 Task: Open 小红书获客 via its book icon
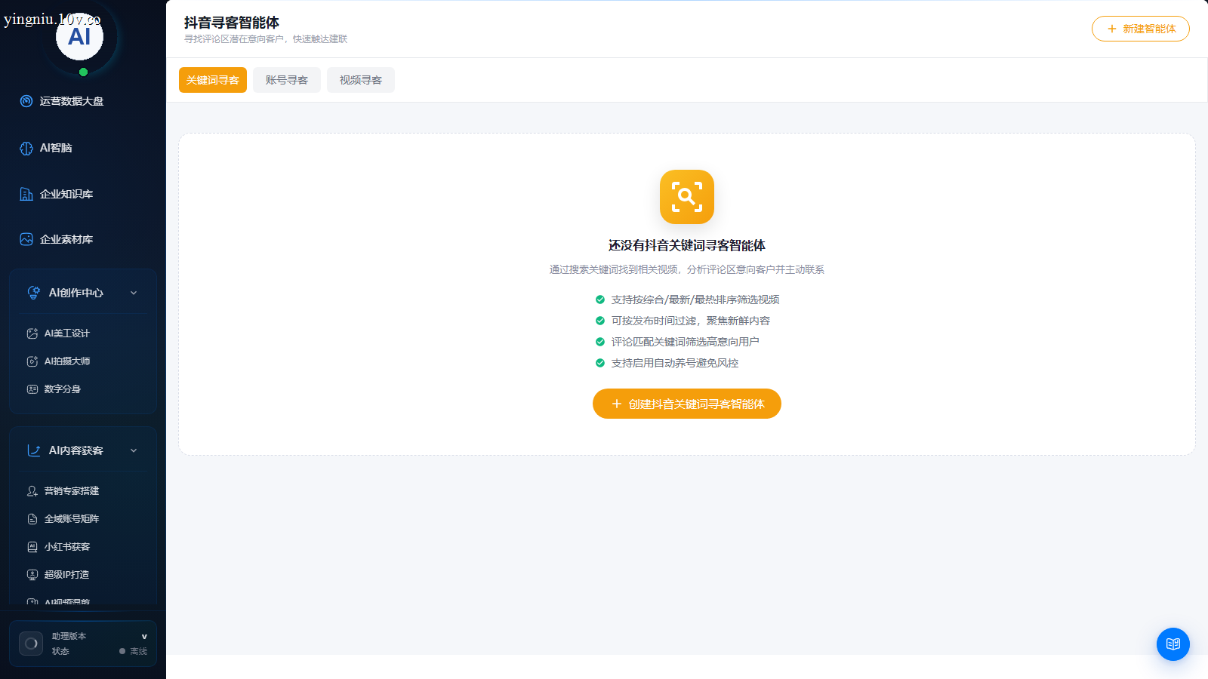click(x=32, y=547)
